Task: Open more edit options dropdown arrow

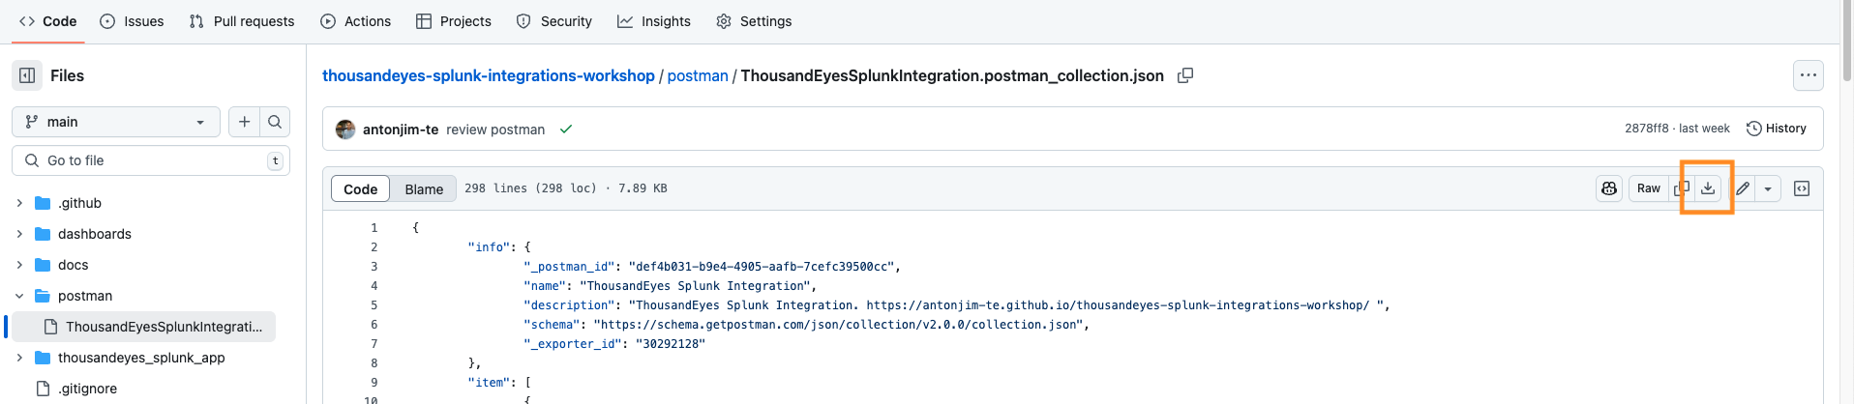Action: 1768,188
